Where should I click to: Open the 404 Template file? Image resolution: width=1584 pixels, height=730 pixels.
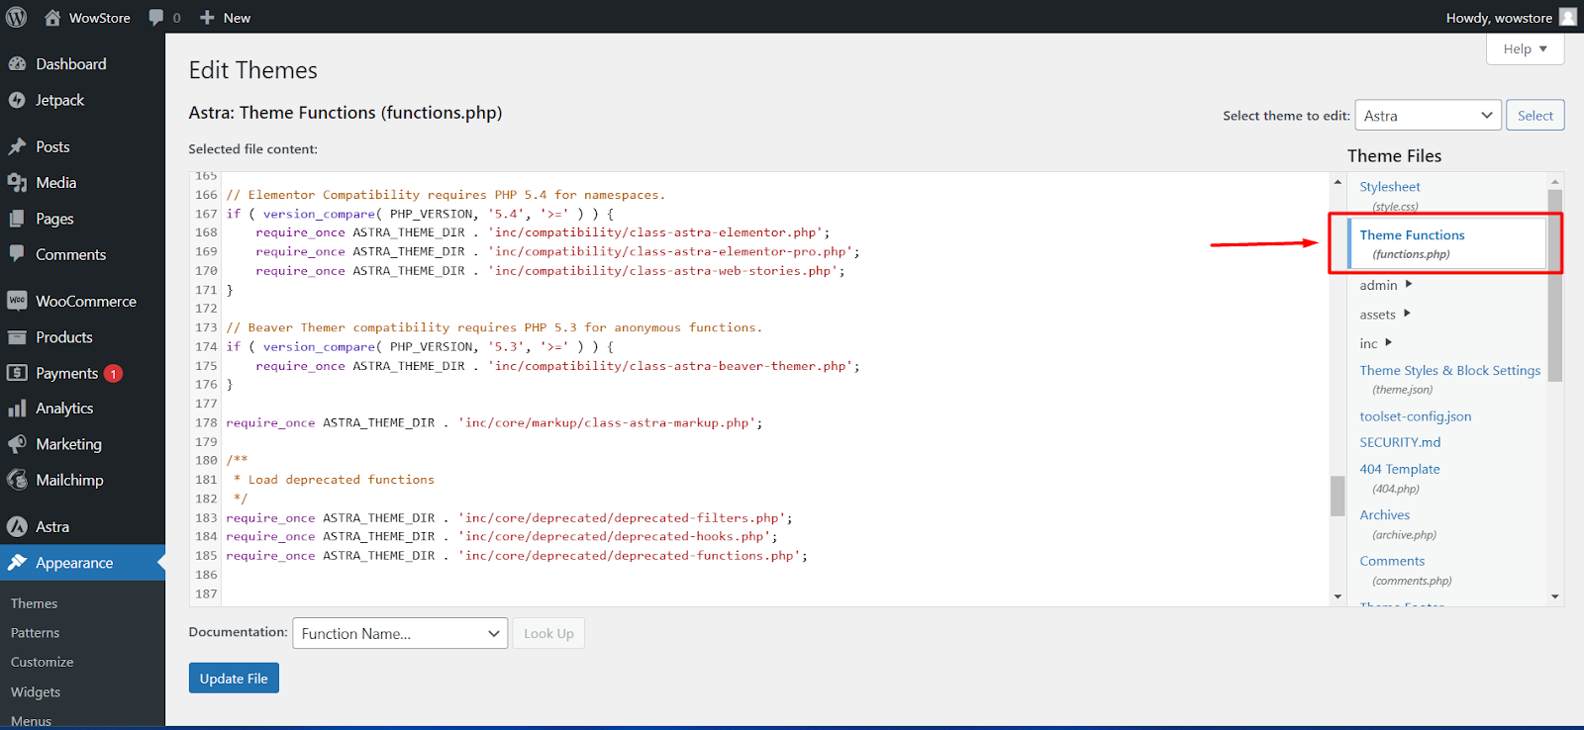coord(1400,478)
